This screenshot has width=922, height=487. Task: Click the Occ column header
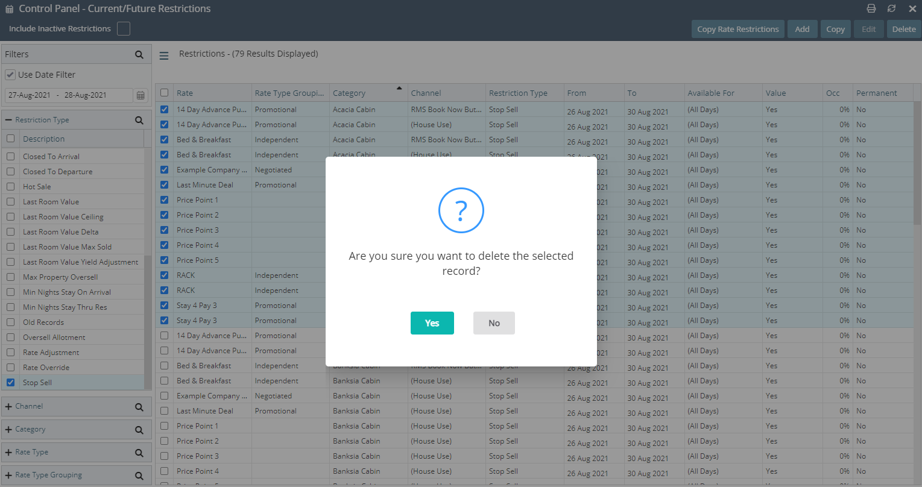coord(838,93)
